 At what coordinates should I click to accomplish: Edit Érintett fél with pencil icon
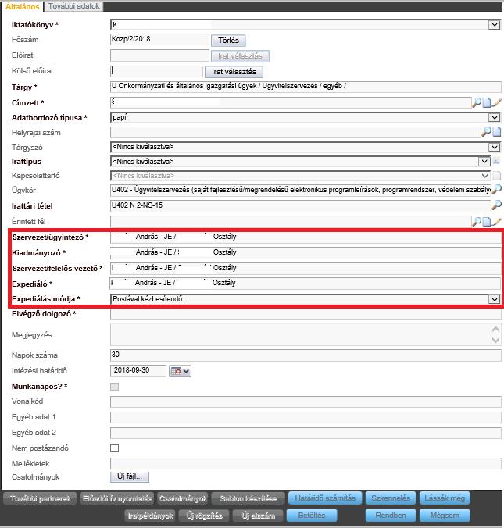(x=496, y=221)
